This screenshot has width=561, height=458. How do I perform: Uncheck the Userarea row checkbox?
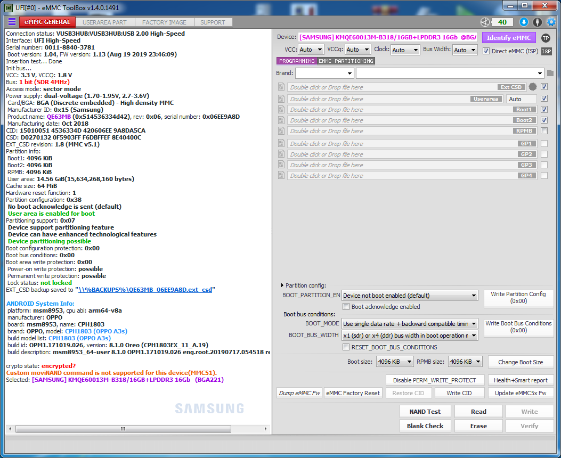[x=544, y=99]
